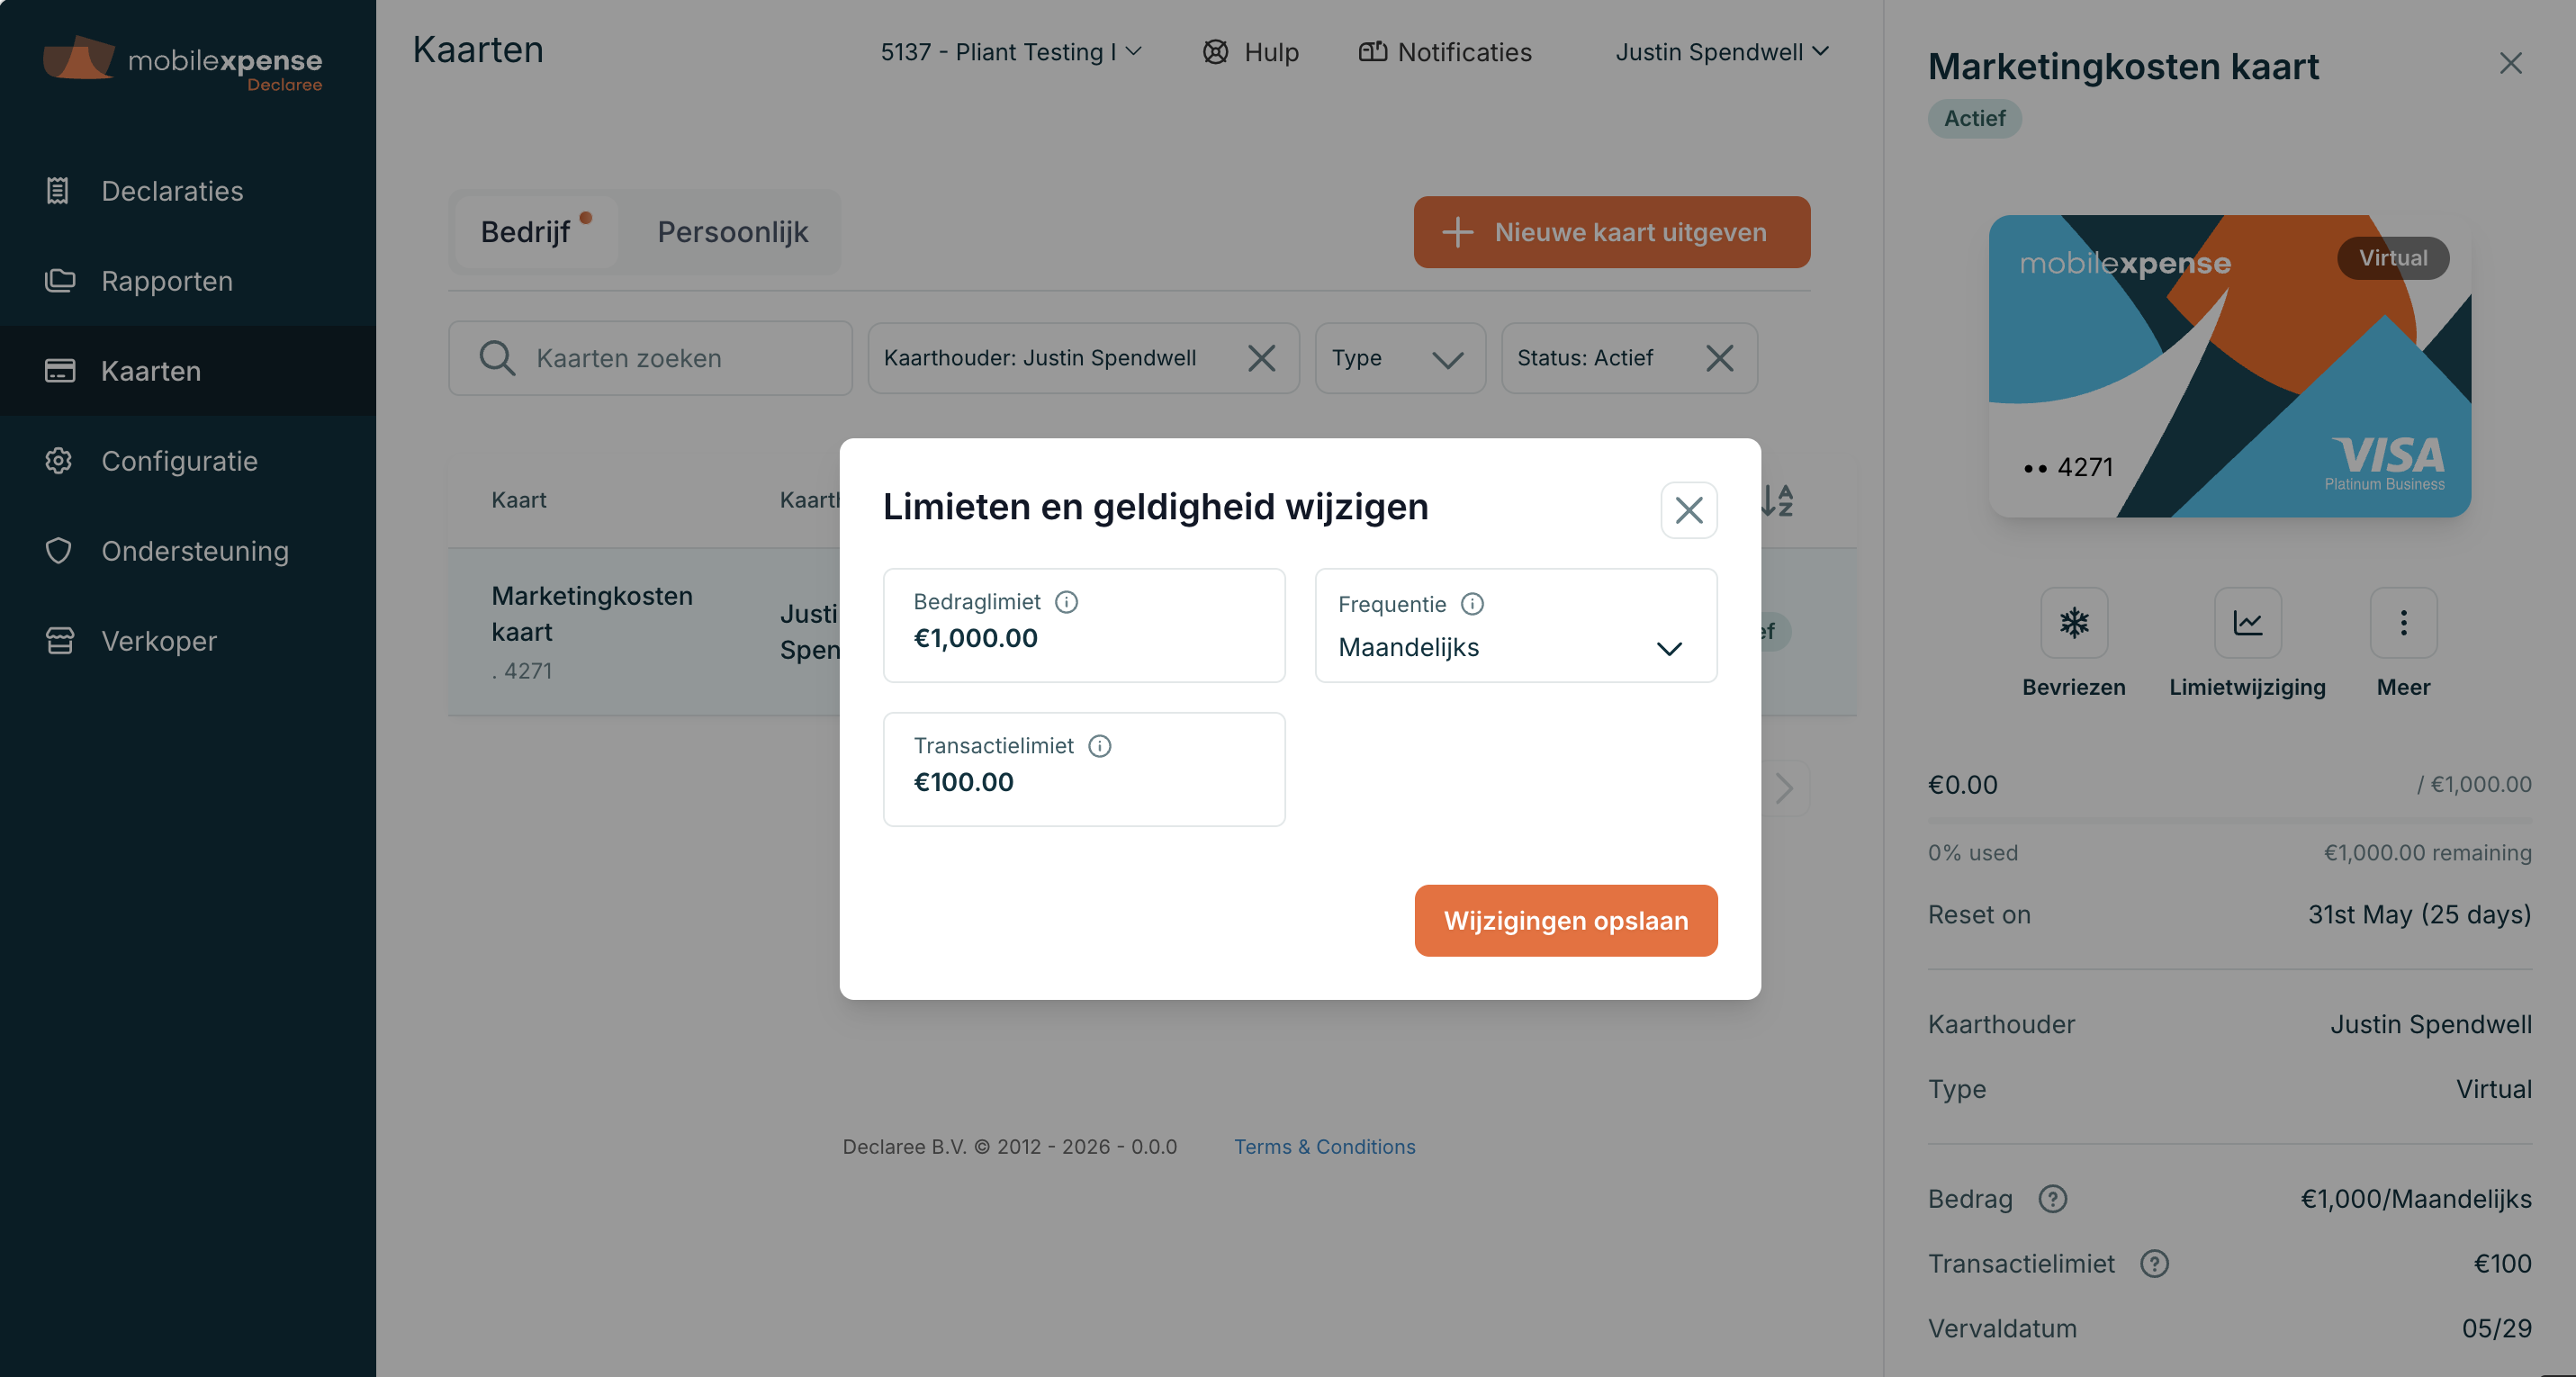Open Verkoper in the sidebar
Screen dimensions: 2576x1377
(188, 641)
